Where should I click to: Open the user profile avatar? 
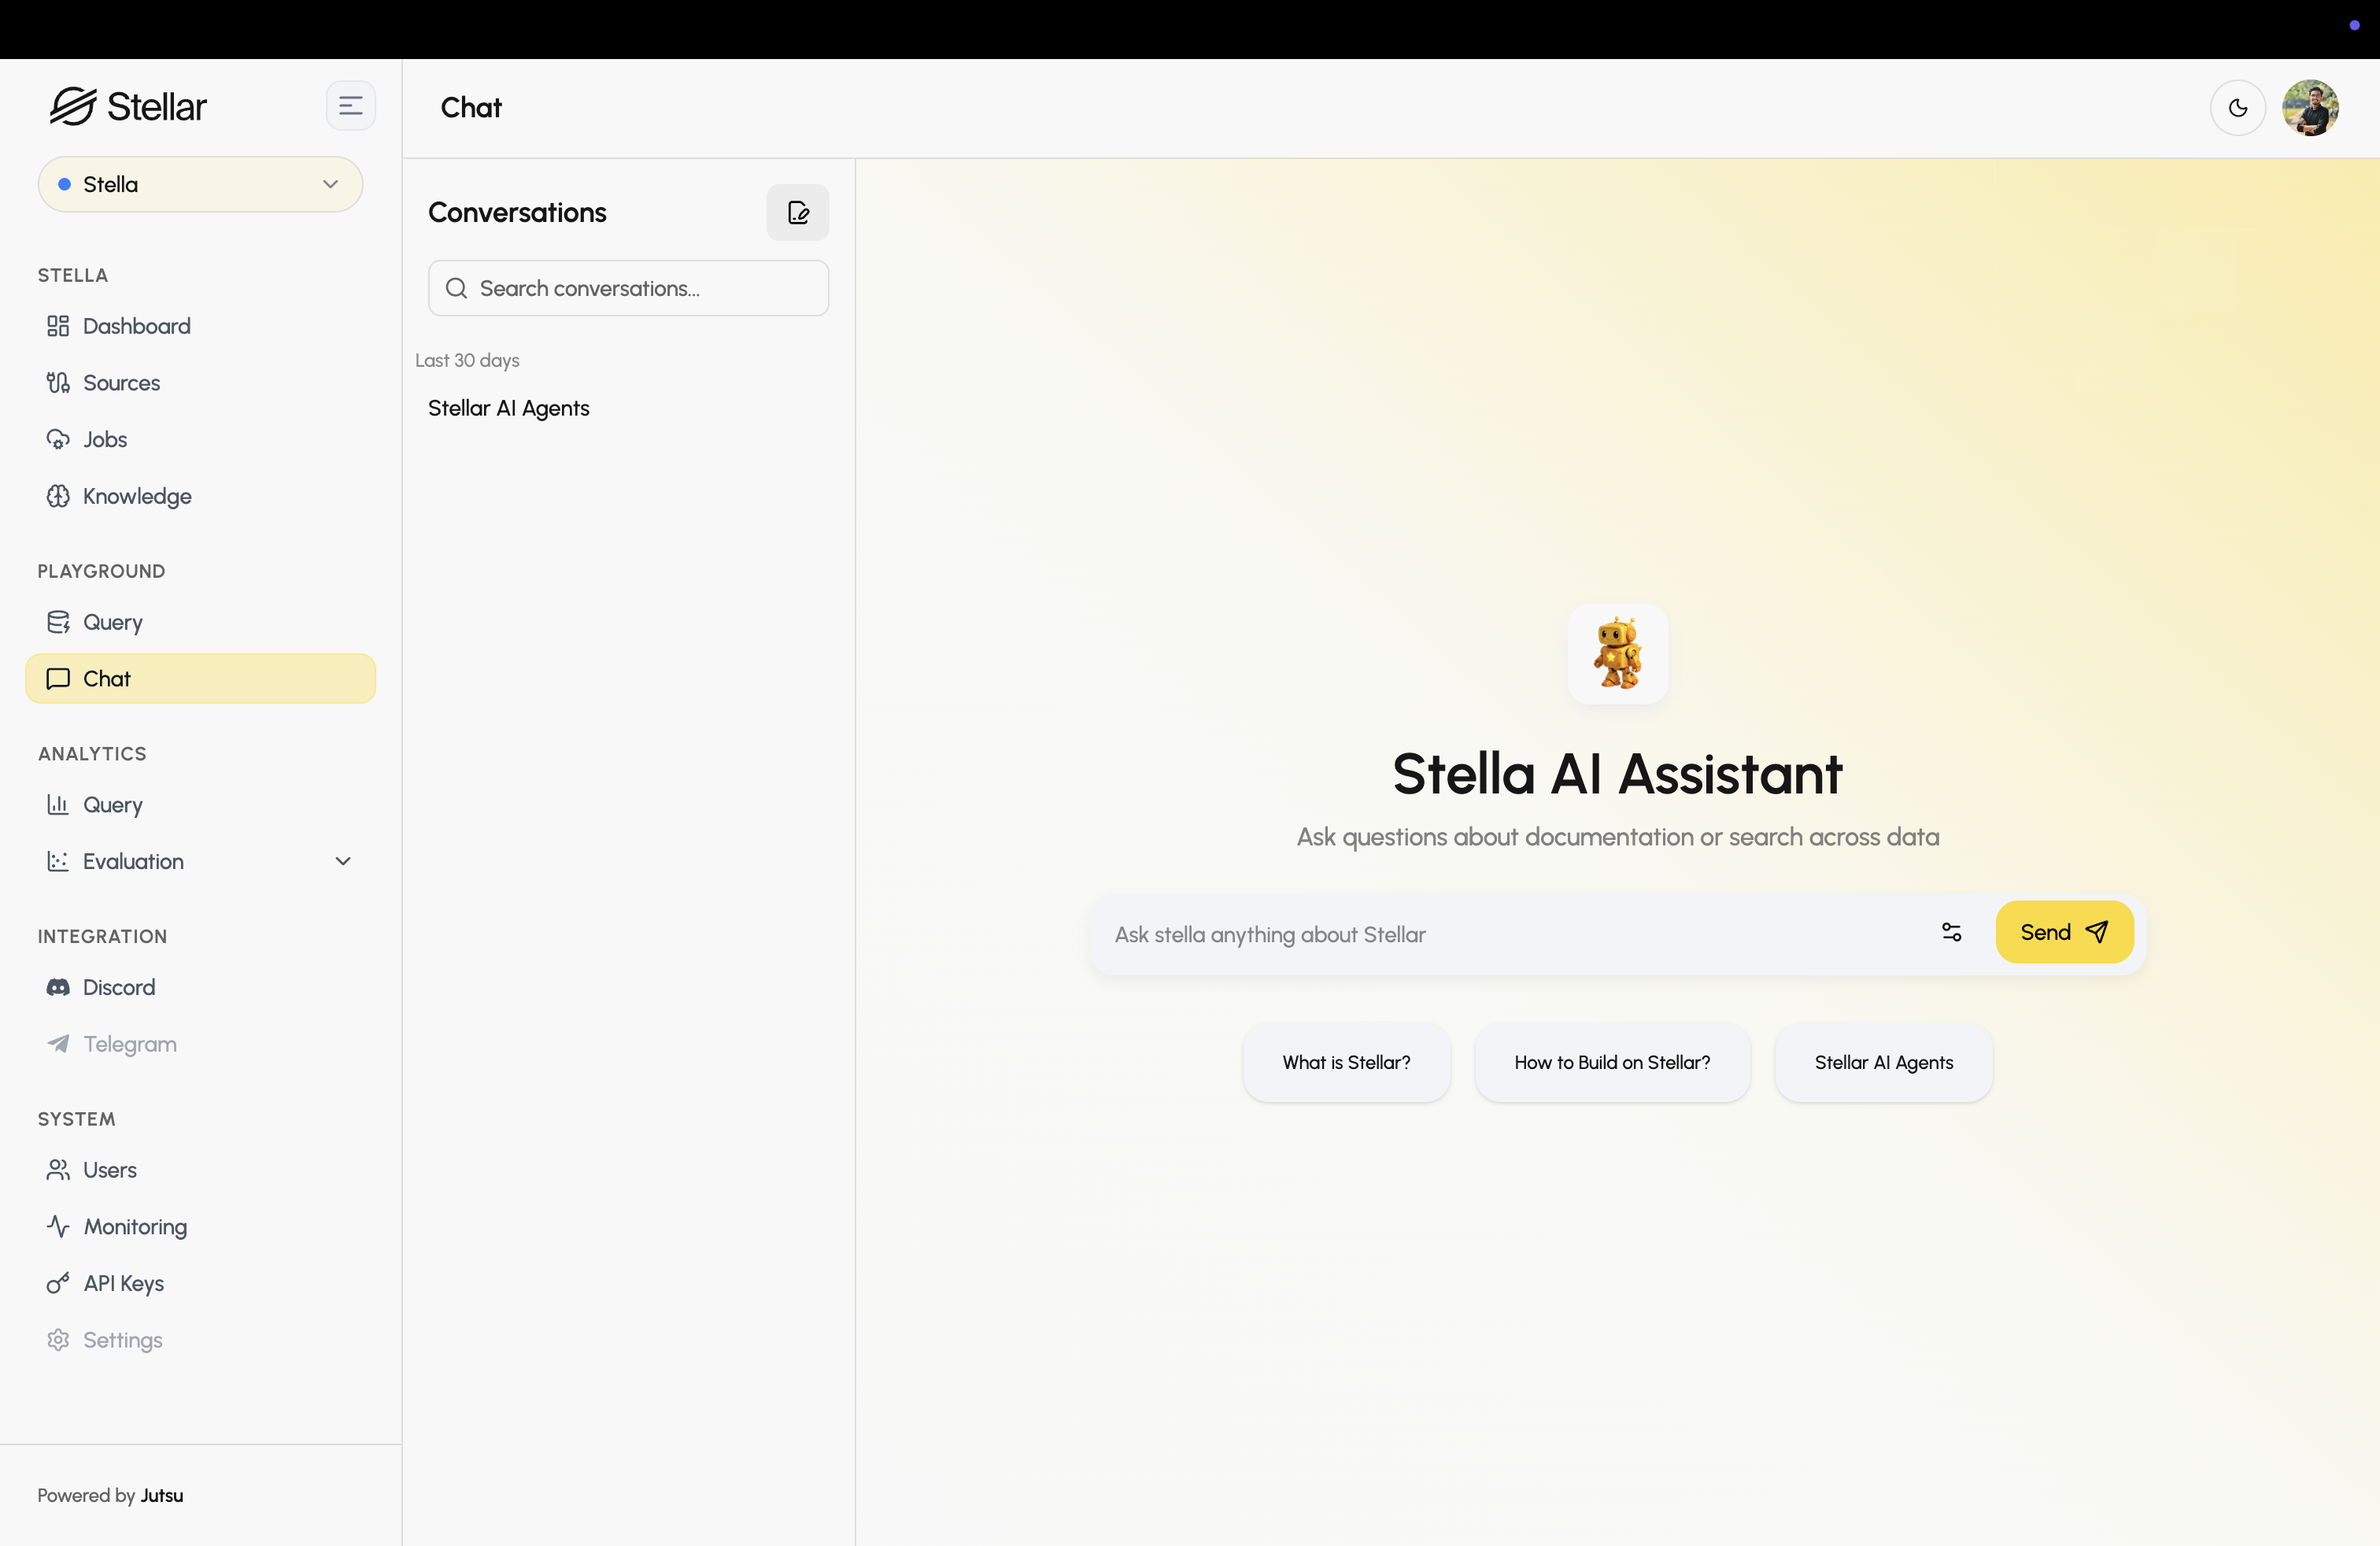click(x=2309, y=108)
